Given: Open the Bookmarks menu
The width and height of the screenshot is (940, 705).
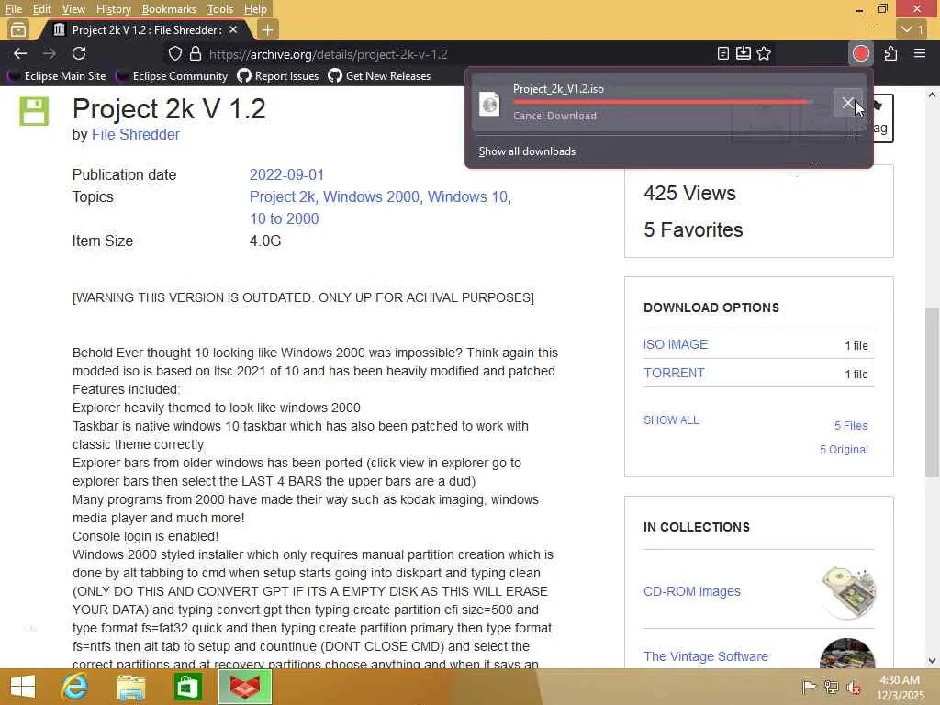Looking at the screenshot, I should (x=169, y=9).
